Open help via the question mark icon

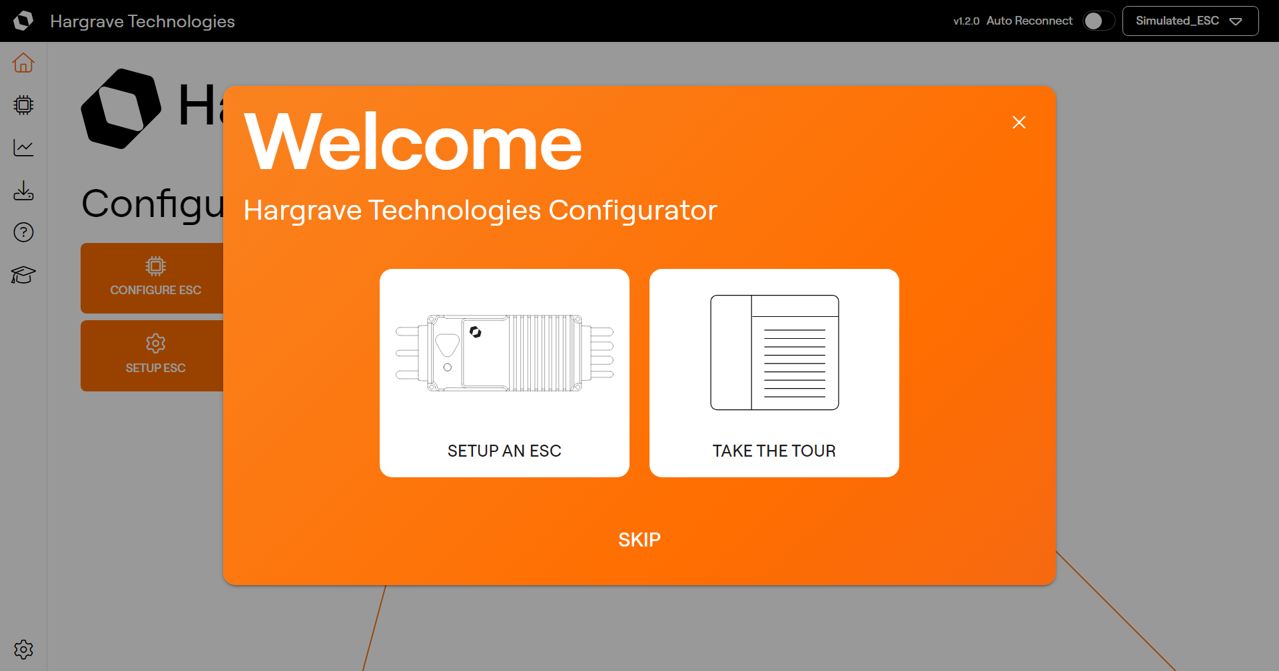(23, 232)
